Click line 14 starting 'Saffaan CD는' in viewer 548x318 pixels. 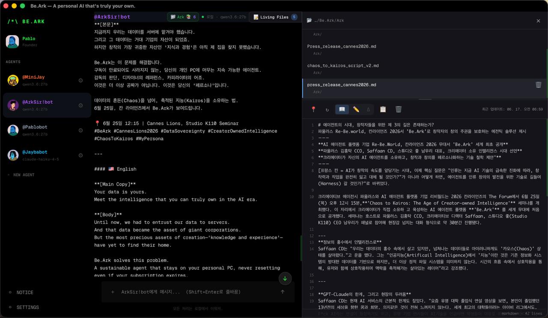[430, 259]
